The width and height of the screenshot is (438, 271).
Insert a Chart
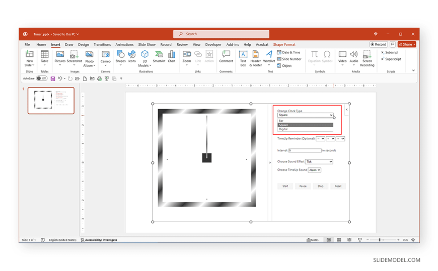(172, 57)
